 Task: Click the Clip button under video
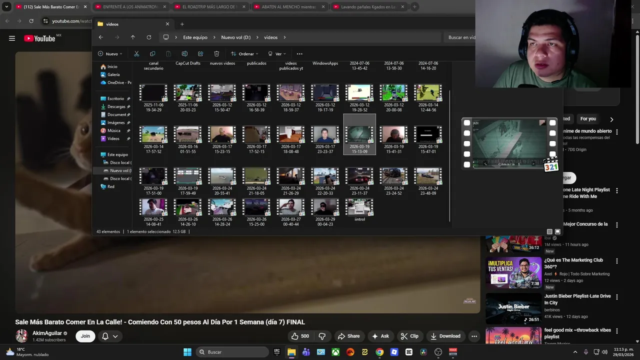click(x=409, y=336)
